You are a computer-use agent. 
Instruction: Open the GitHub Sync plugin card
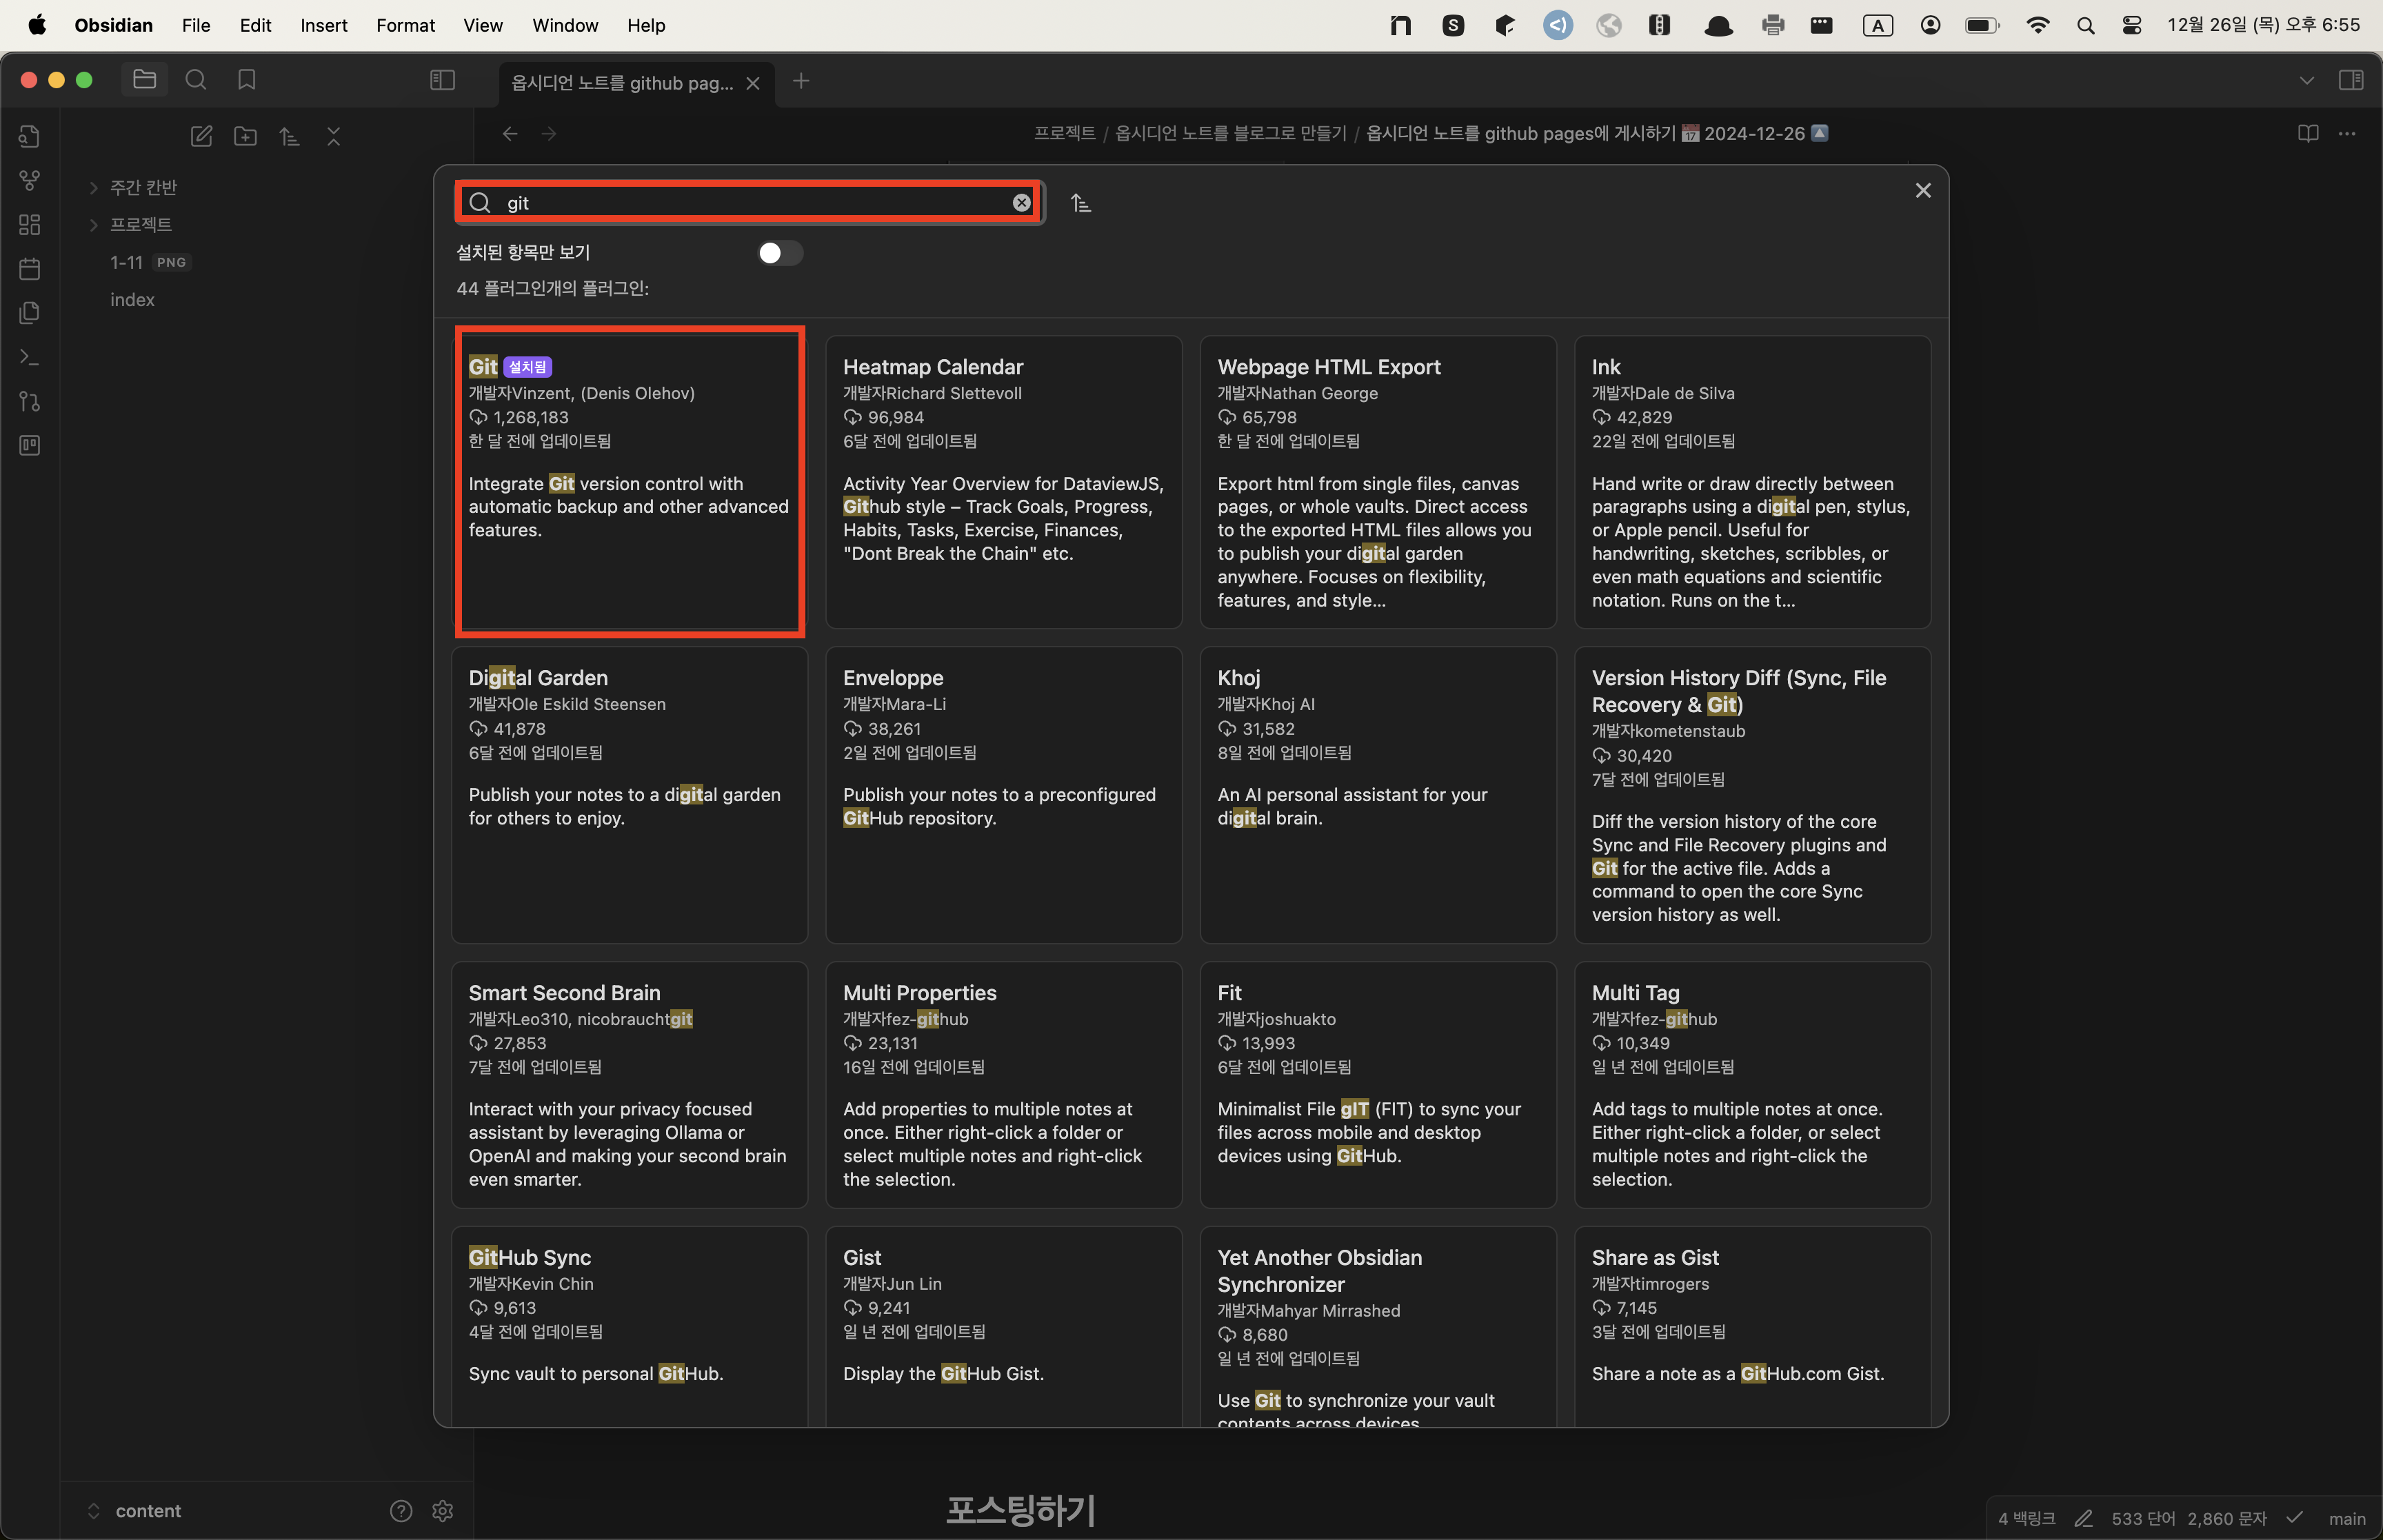tap(629, 1326)
